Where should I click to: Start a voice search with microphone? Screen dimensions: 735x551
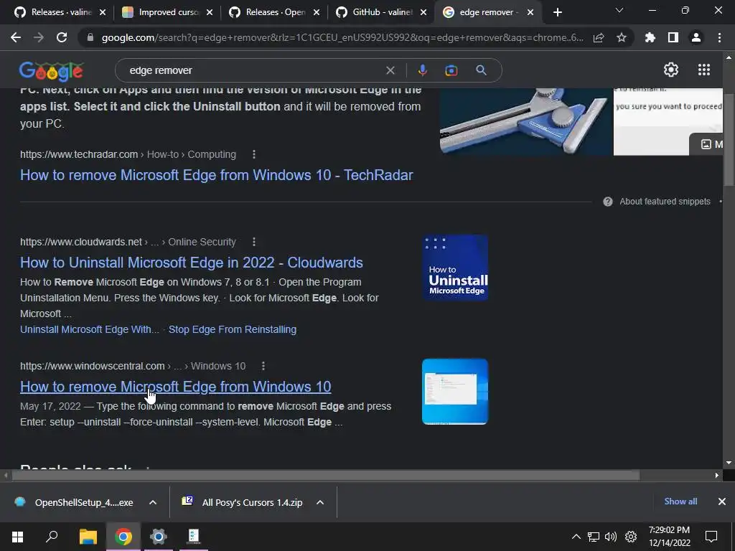coord(422,70)
